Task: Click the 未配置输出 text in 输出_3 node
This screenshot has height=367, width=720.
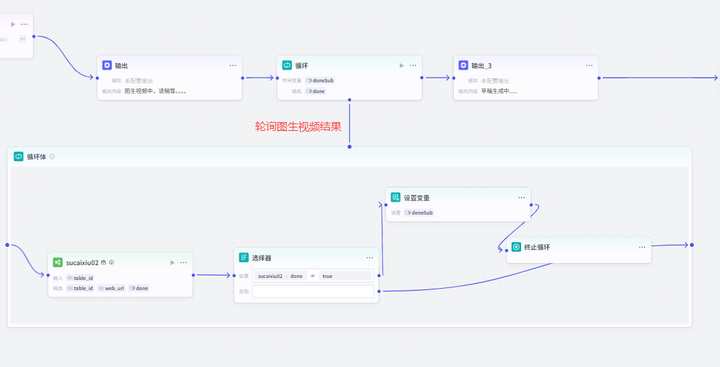Action: (495, 80)
